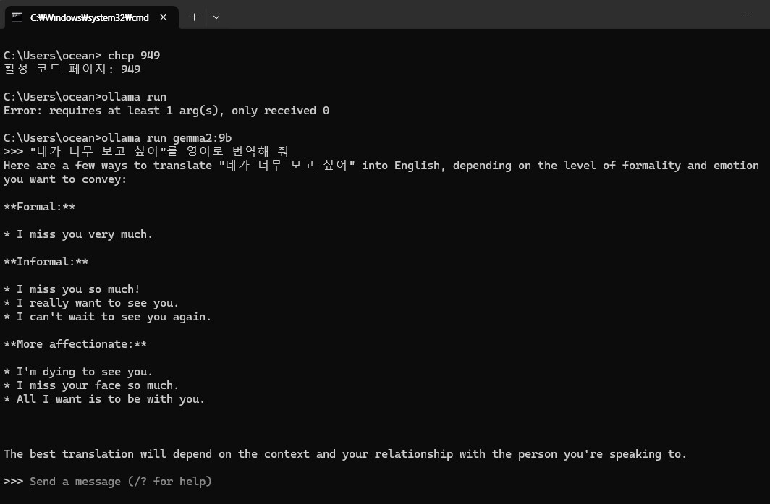Click the cmd terminal icon in the tab
770x504 pixels.
(17, 17)
